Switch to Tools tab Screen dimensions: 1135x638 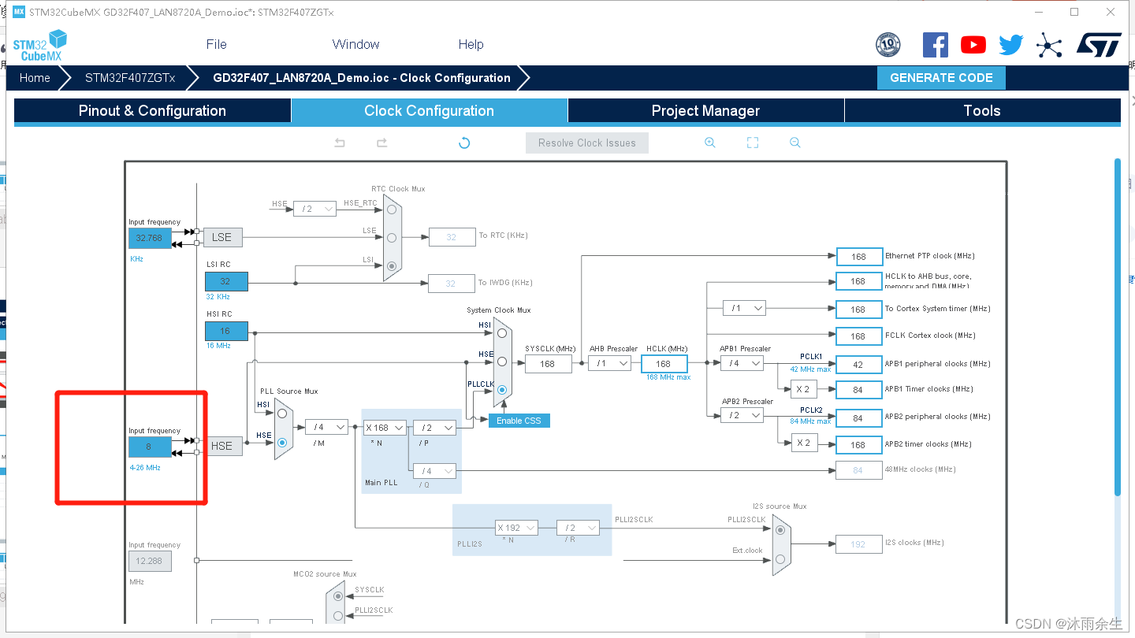pyautogui.click(x=982, y=110)
